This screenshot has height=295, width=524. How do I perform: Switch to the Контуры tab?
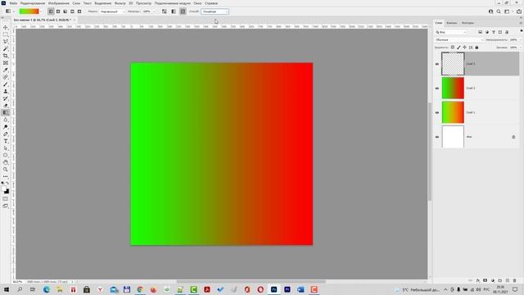click(x=468, y=23)
